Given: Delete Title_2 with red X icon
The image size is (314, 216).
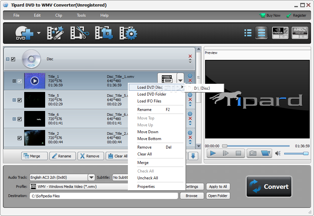Looking at the screenshot, I should (190, 137).
